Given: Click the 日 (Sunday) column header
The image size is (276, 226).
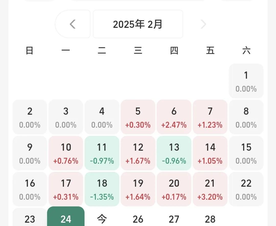Looking at the screenshot, I should [30, 50].
